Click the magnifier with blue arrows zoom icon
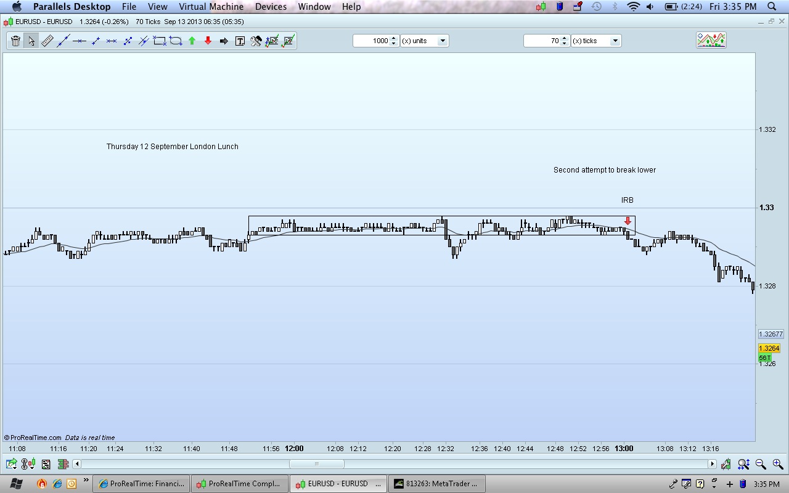Screen dimensions: 789x493 tap(743, 464)
